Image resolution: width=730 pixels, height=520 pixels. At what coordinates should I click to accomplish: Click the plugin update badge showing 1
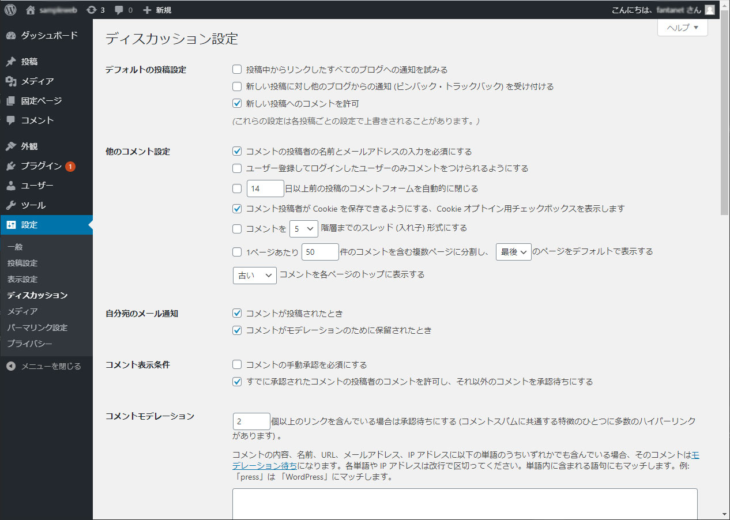click(x=70, y=166)
